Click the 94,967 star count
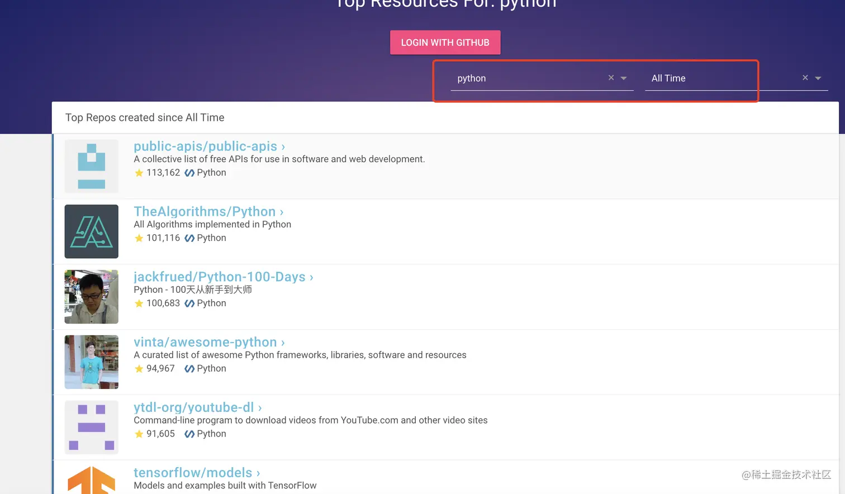This screenshot has height=494, width=845. coord(160,369)
